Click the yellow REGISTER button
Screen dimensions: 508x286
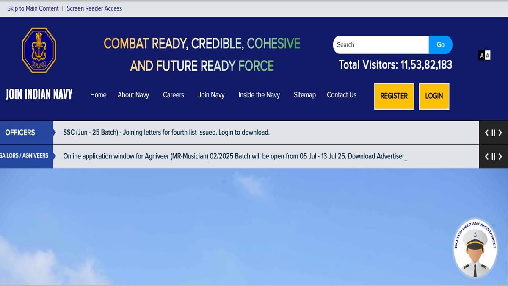pyautogui.click(x=394, y=96)
